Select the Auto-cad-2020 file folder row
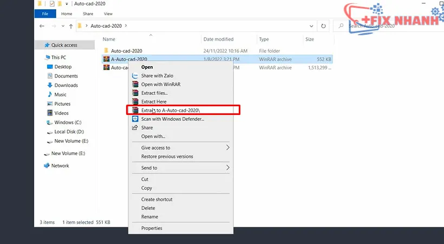The image size is (444, 244). coord(217,51)
